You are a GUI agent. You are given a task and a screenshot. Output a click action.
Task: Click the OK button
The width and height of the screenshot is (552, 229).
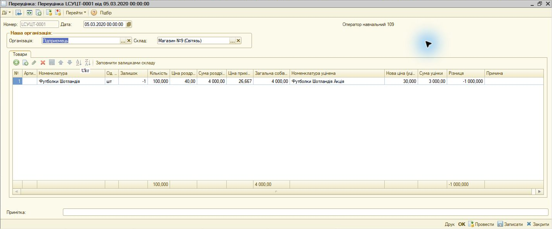462,224
